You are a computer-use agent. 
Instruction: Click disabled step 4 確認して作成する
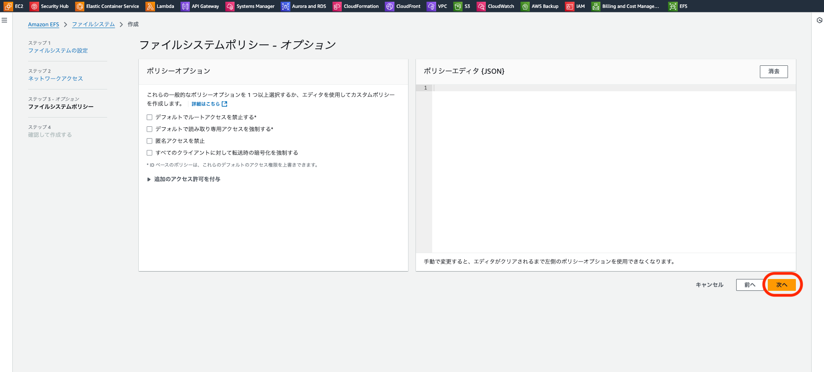(x=50, y=135)
